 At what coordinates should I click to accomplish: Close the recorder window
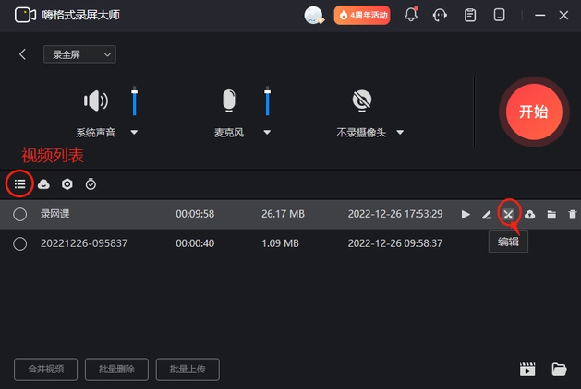[563, 15]
